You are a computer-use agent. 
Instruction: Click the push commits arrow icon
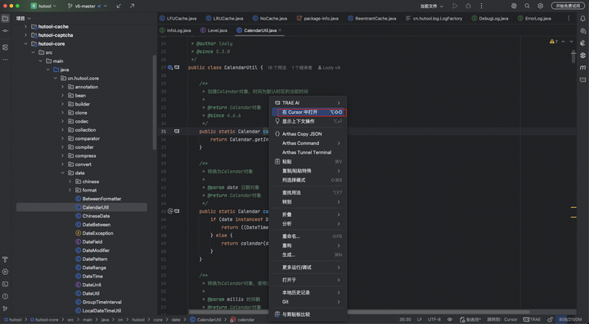click(132, 6)
